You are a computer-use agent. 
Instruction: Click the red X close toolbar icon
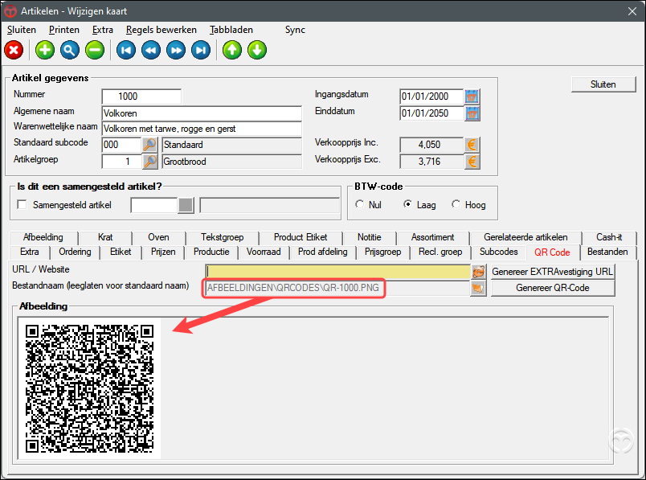click(14, 51)
